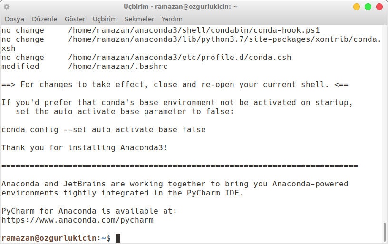
Task: Click the window title 'Uçbirim - ramazan@ozgurlukicin'
Action: [181, 7]
